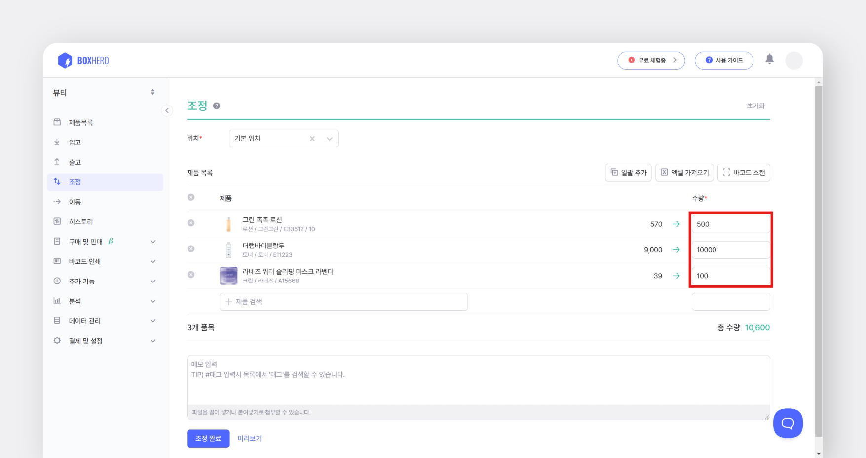Expand the 결제 및 설정 section

click(86, 340)
